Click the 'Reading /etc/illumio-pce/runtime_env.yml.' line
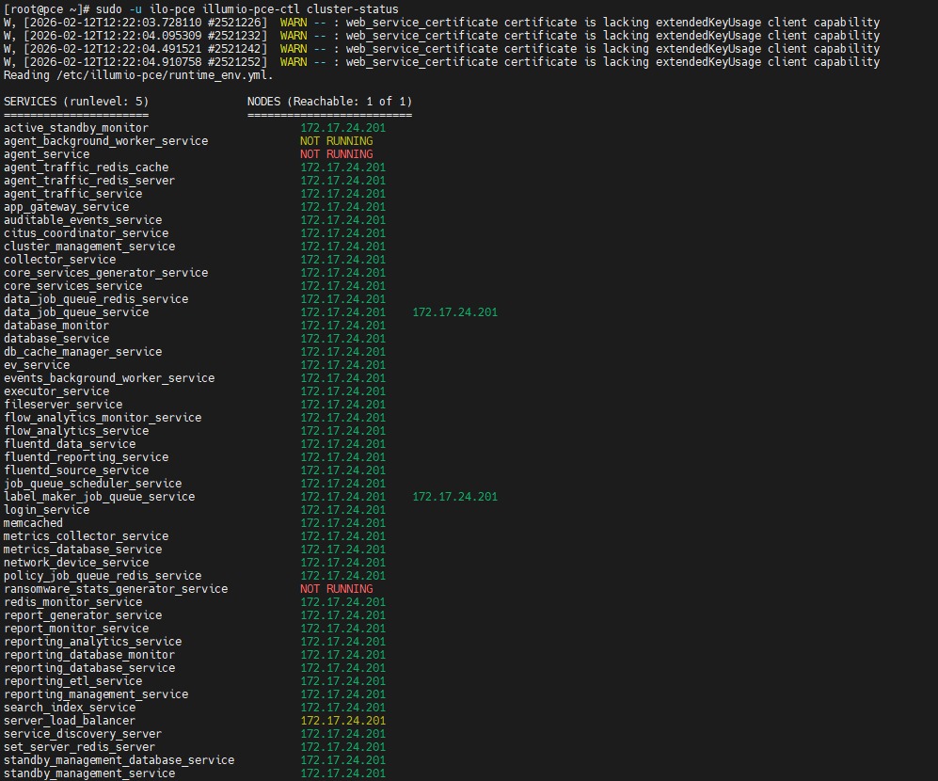The width and height of the screenshot is (938, 781). (138, 75)
